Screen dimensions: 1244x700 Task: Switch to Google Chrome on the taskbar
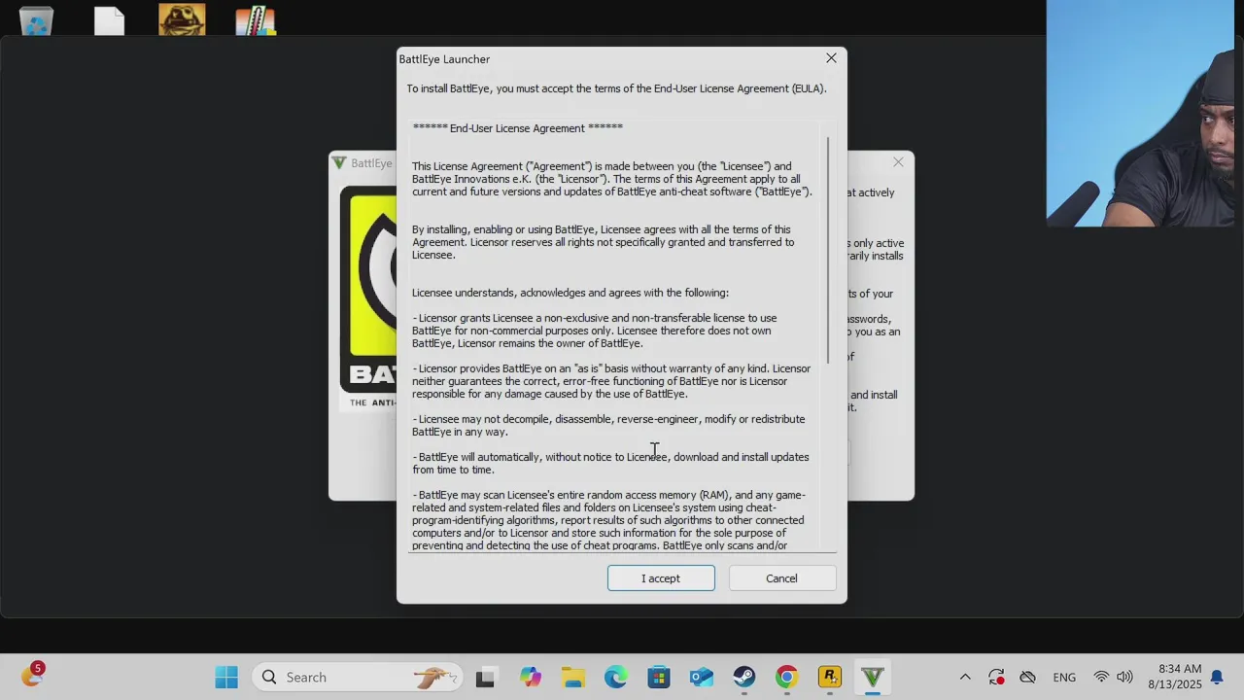[787, 677]
